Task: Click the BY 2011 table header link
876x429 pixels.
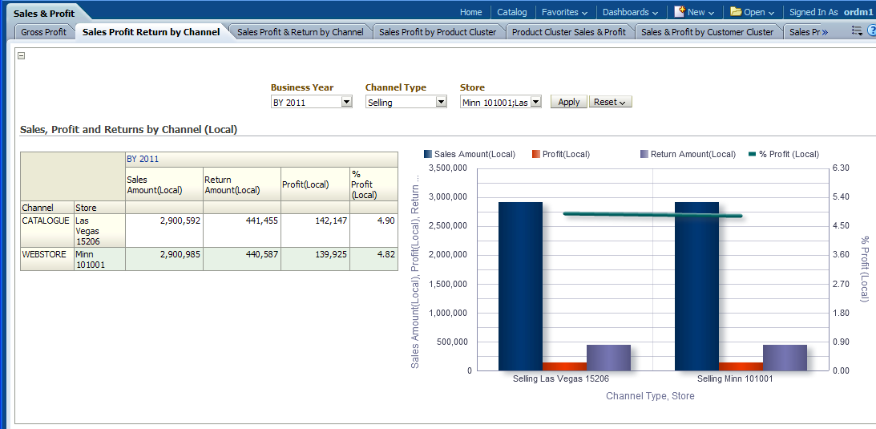Action: (143, 159)
